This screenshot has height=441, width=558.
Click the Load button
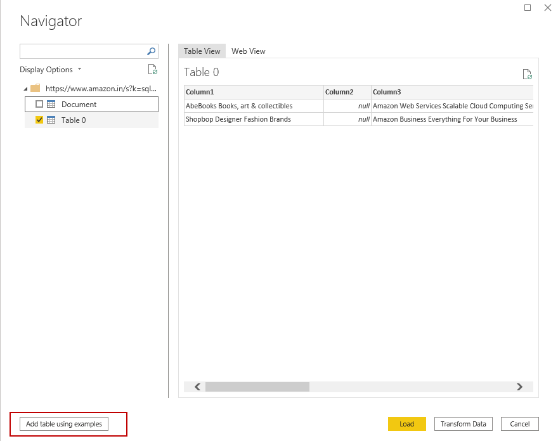[x=406, y=424]
